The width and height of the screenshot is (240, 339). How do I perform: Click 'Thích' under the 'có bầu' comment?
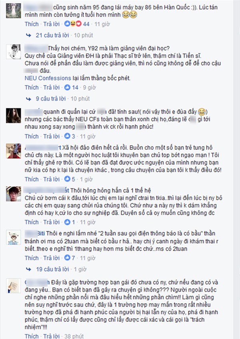(x=32, y=258)
